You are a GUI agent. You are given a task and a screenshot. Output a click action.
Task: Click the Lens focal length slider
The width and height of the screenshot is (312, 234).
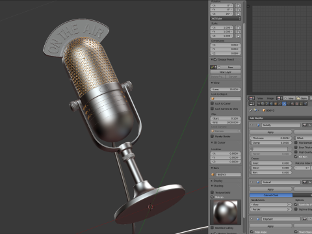(x=226, y=89)
